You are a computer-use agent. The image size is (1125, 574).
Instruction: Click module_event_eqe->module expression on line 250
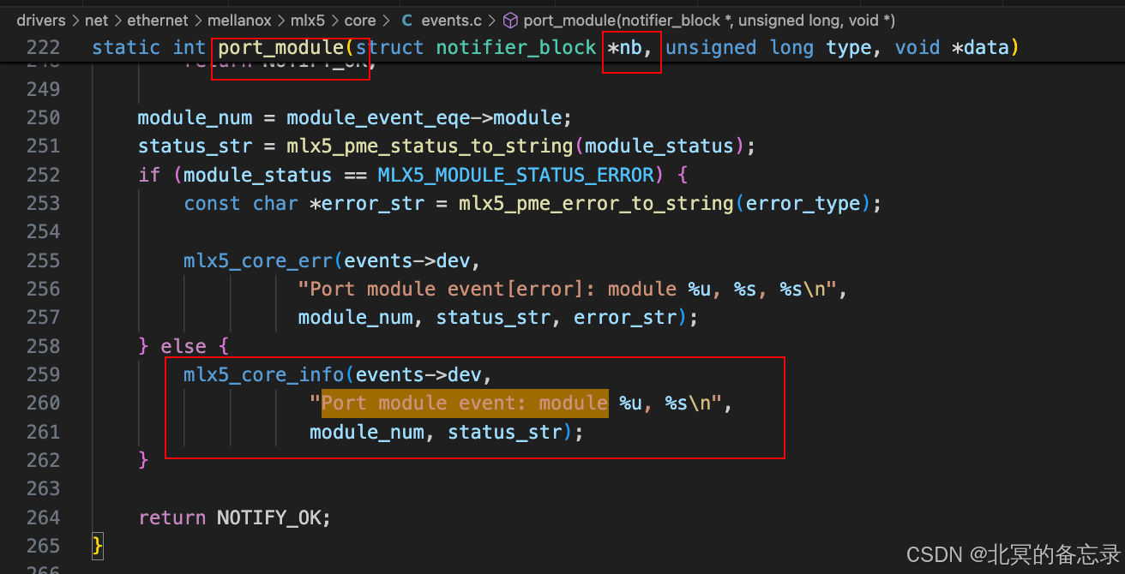tap(424, 117)
